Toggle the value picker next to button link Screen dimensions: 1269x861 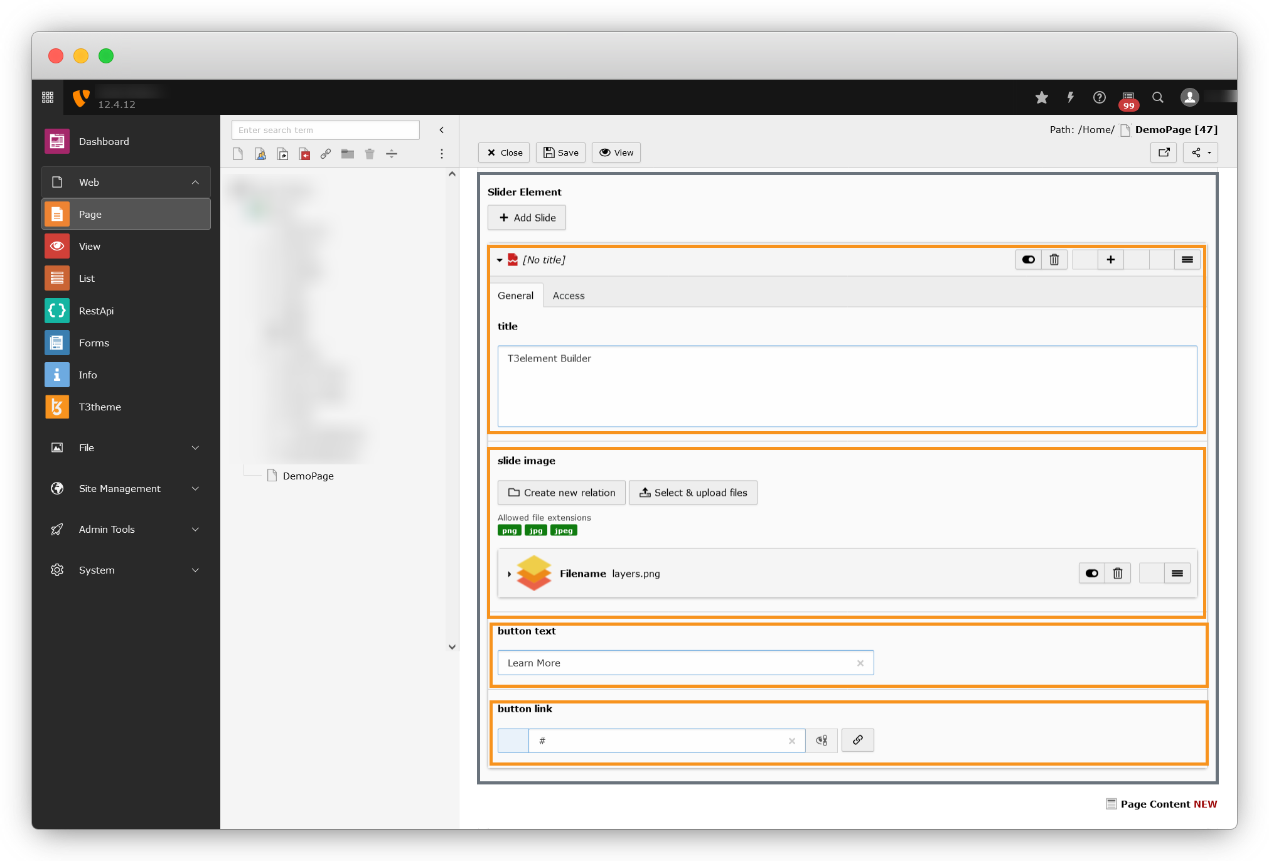[822, 741]
